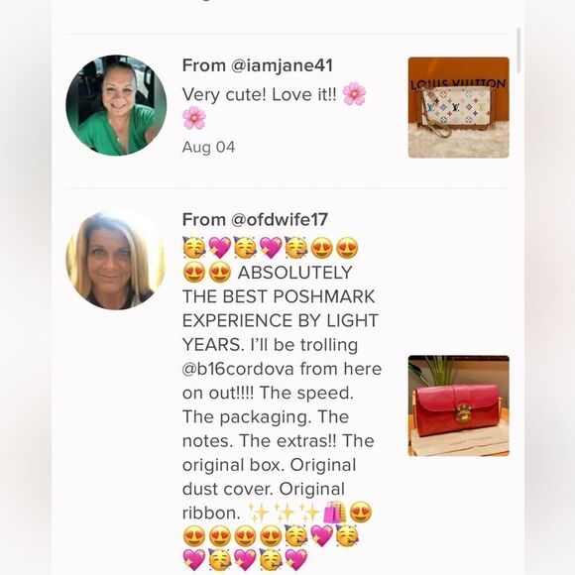The height and width of the screenshot is (575, 575).
Task: Tap the second pink flower emoji above Aug 04
Action: [x=194, y=118]
